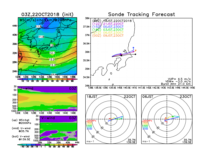205x158 pixels.
Task: Select yellow legend entry "(21Z) 06JST,23OCT"
Action: pos(108,33)
